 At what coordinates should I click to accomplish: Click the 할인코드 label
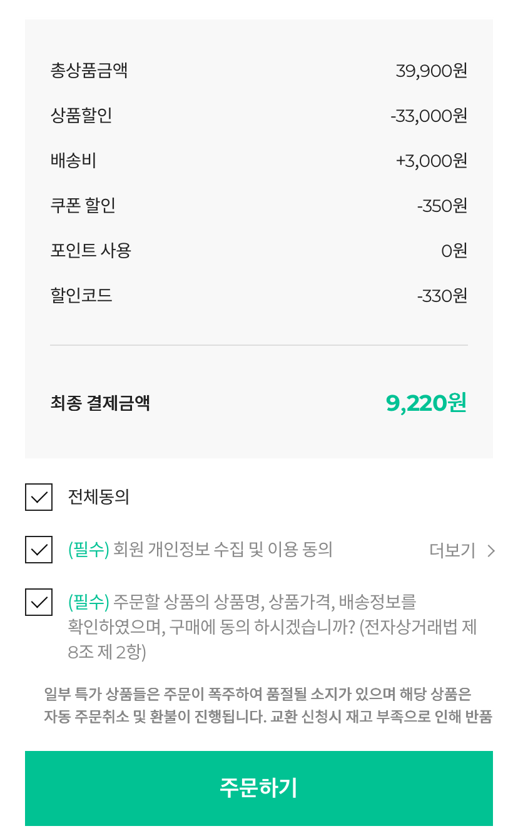[x=81, y=295]
